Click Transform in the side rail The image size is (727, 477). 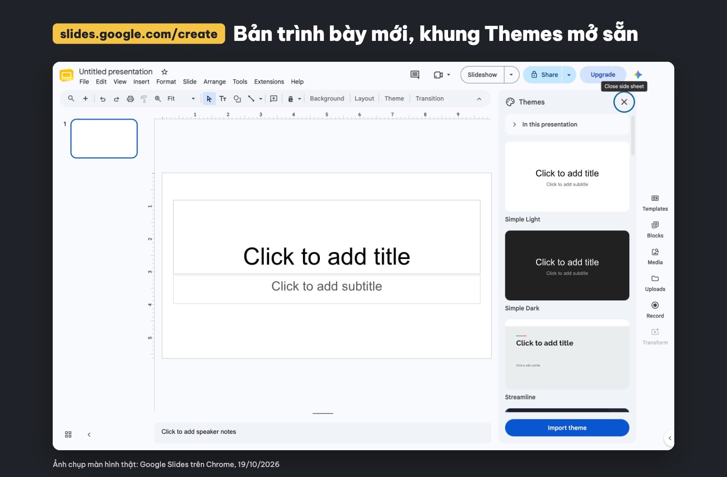click(655, 337)
